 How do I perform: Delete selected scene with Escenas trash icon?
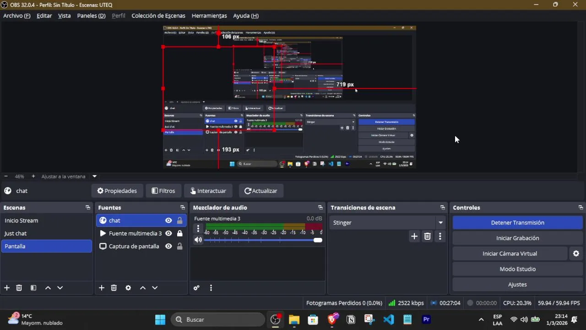19,288
